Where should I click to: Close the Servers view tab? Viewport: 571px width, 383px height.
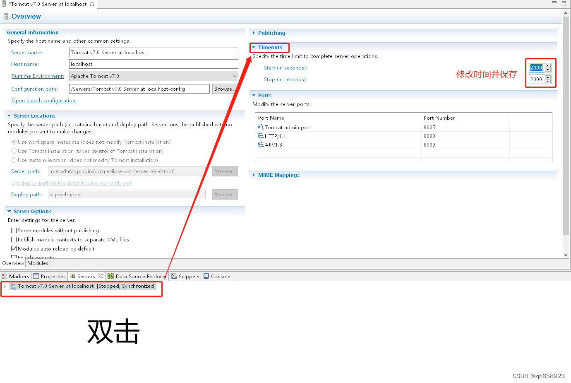100,276
